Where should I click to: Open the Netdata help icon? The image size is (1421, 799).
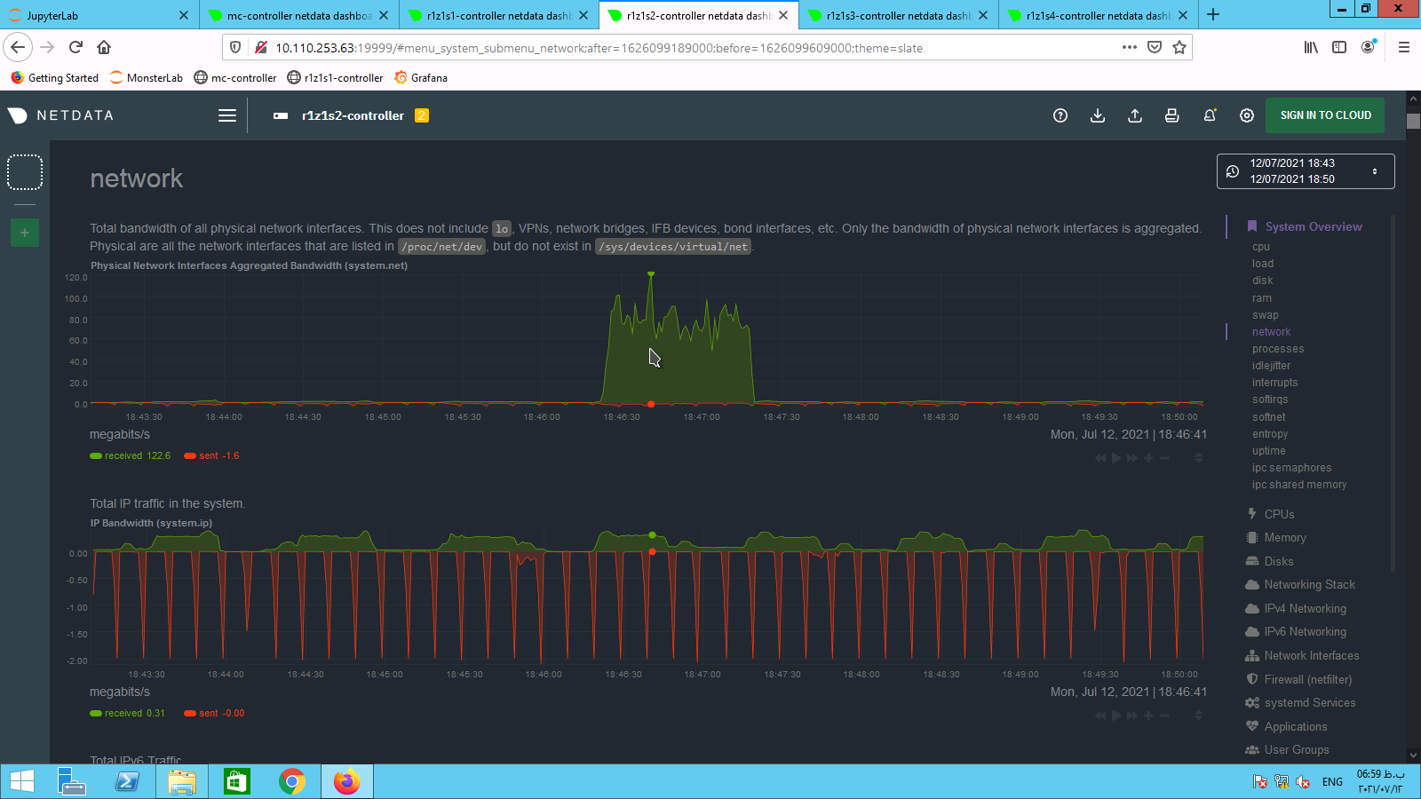pos(1060,115)
